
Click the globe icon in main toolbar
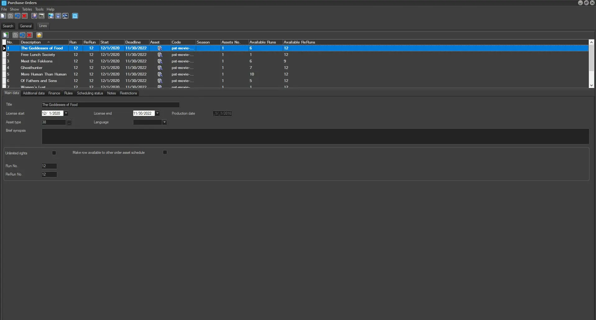click(x=34, y=16)
